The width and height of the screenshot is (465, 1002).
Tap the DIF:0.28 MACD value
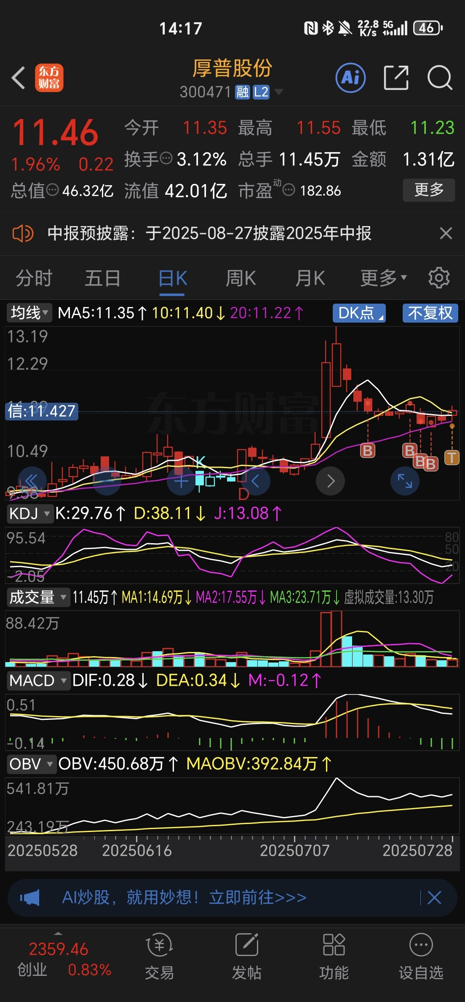point(110,680)
